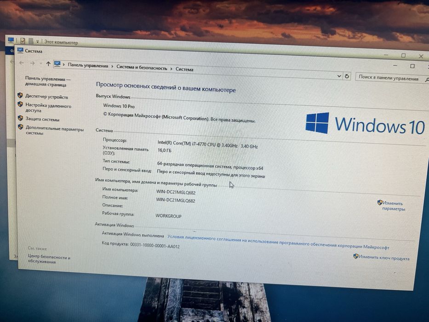This screenshot has height=322, width=429.
Task: Click computer icon in address bar
Action: [57, 64]
